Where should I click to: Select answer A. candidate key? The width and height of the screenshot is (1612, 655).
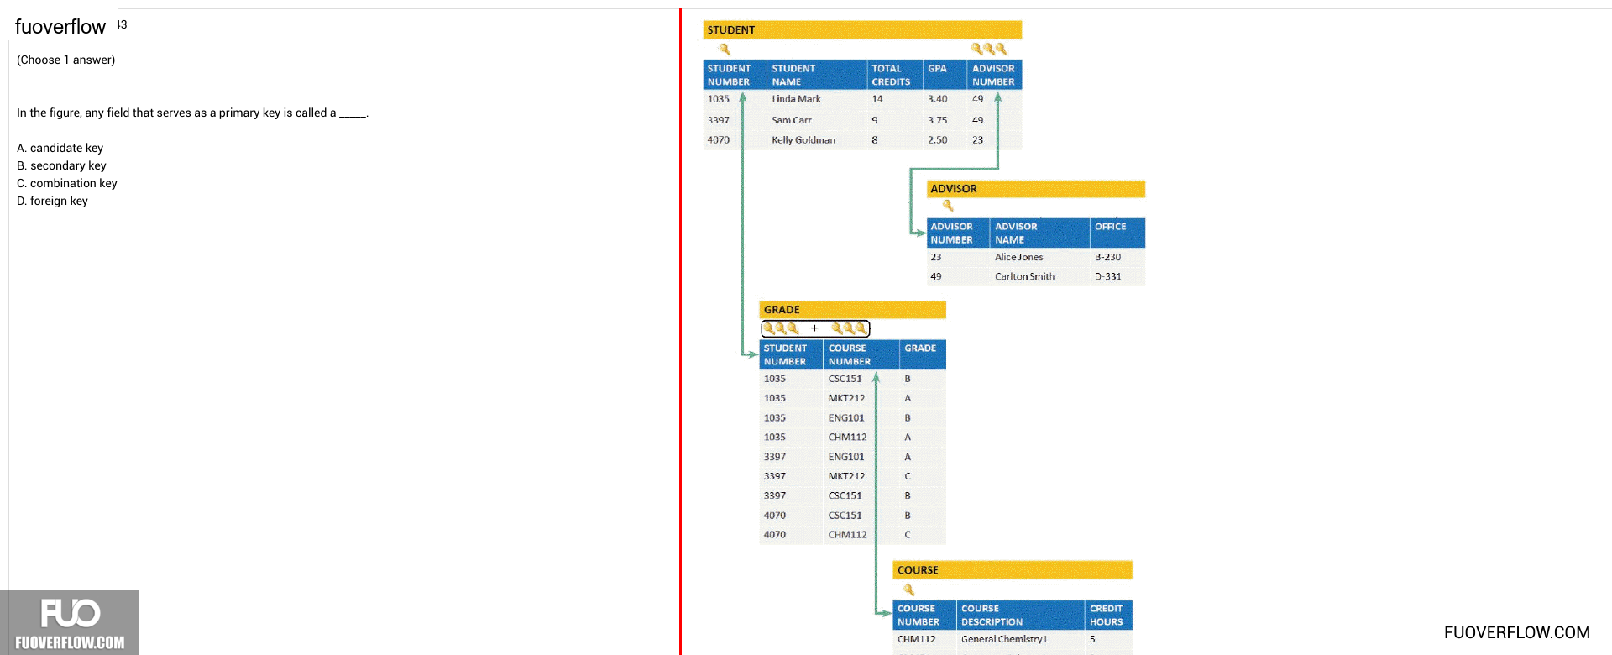coord(60,148)
